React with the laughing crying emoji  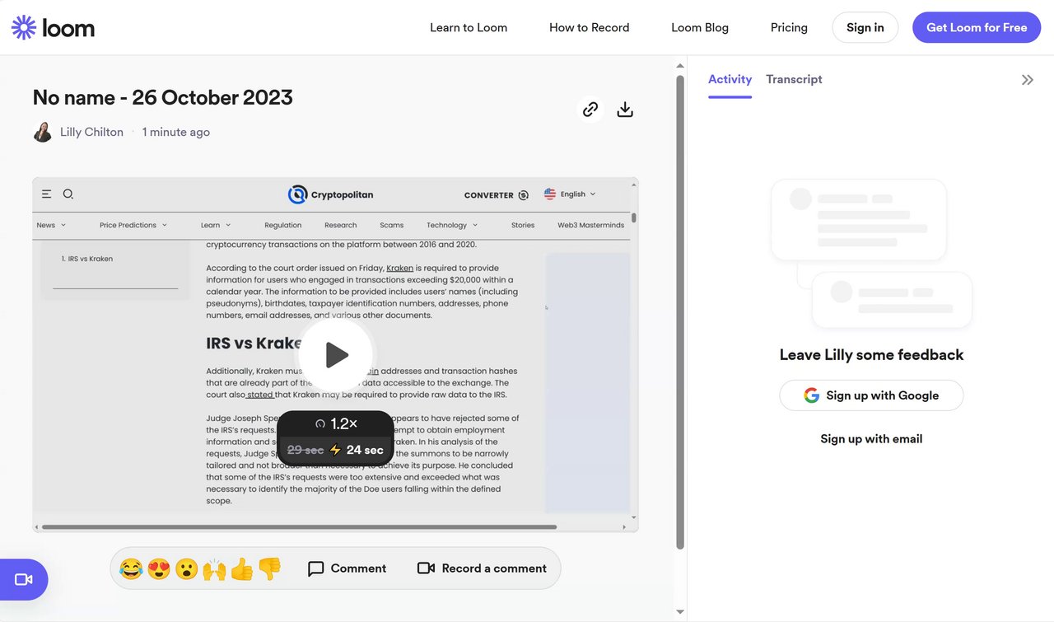131,568
